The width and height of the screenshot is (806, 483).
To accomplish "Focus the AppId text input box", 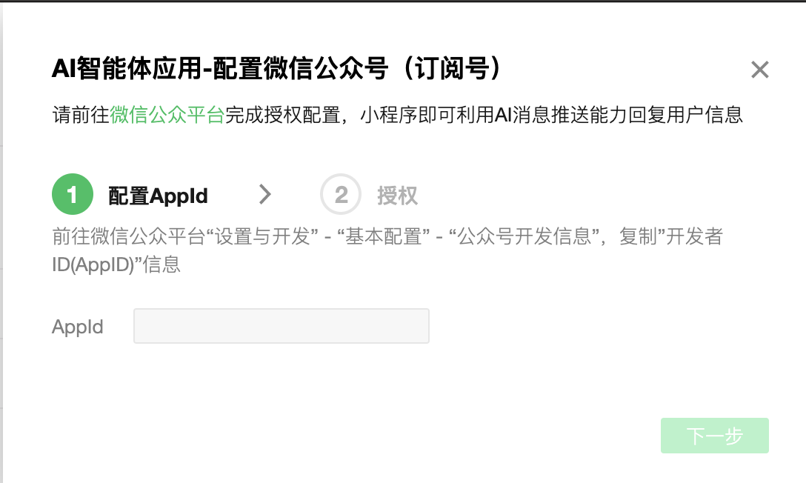I will coord(282,326).
